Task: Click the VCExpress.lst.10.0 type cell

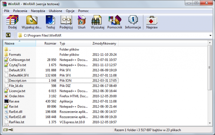Action: pos(72,122)
